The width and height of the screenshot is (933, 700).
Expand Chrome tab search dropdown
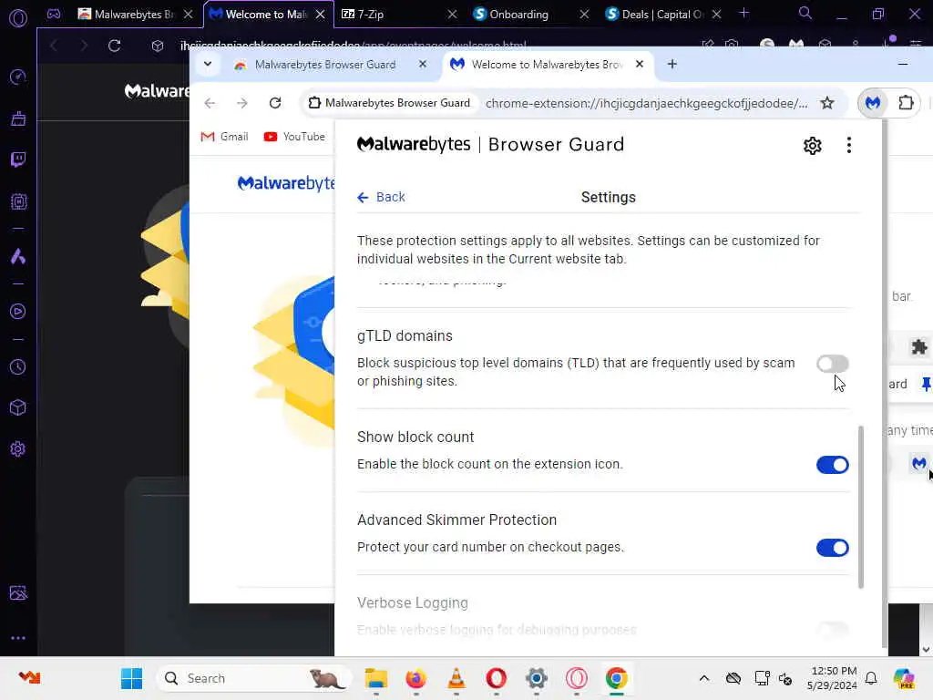pyautogui.click(x=208, y=65)
